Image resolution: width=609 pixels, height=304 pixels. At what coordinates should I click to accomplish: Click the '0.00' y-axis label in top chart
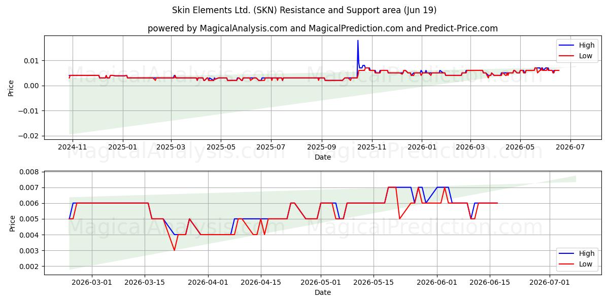click(x=32, y=86)
